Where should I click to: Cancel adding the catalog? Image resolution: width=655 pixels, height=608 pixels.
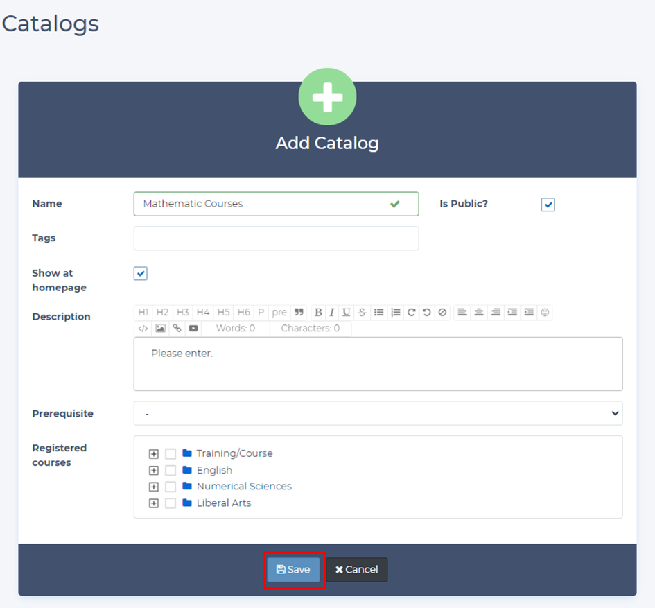click(x=357, y=570)
